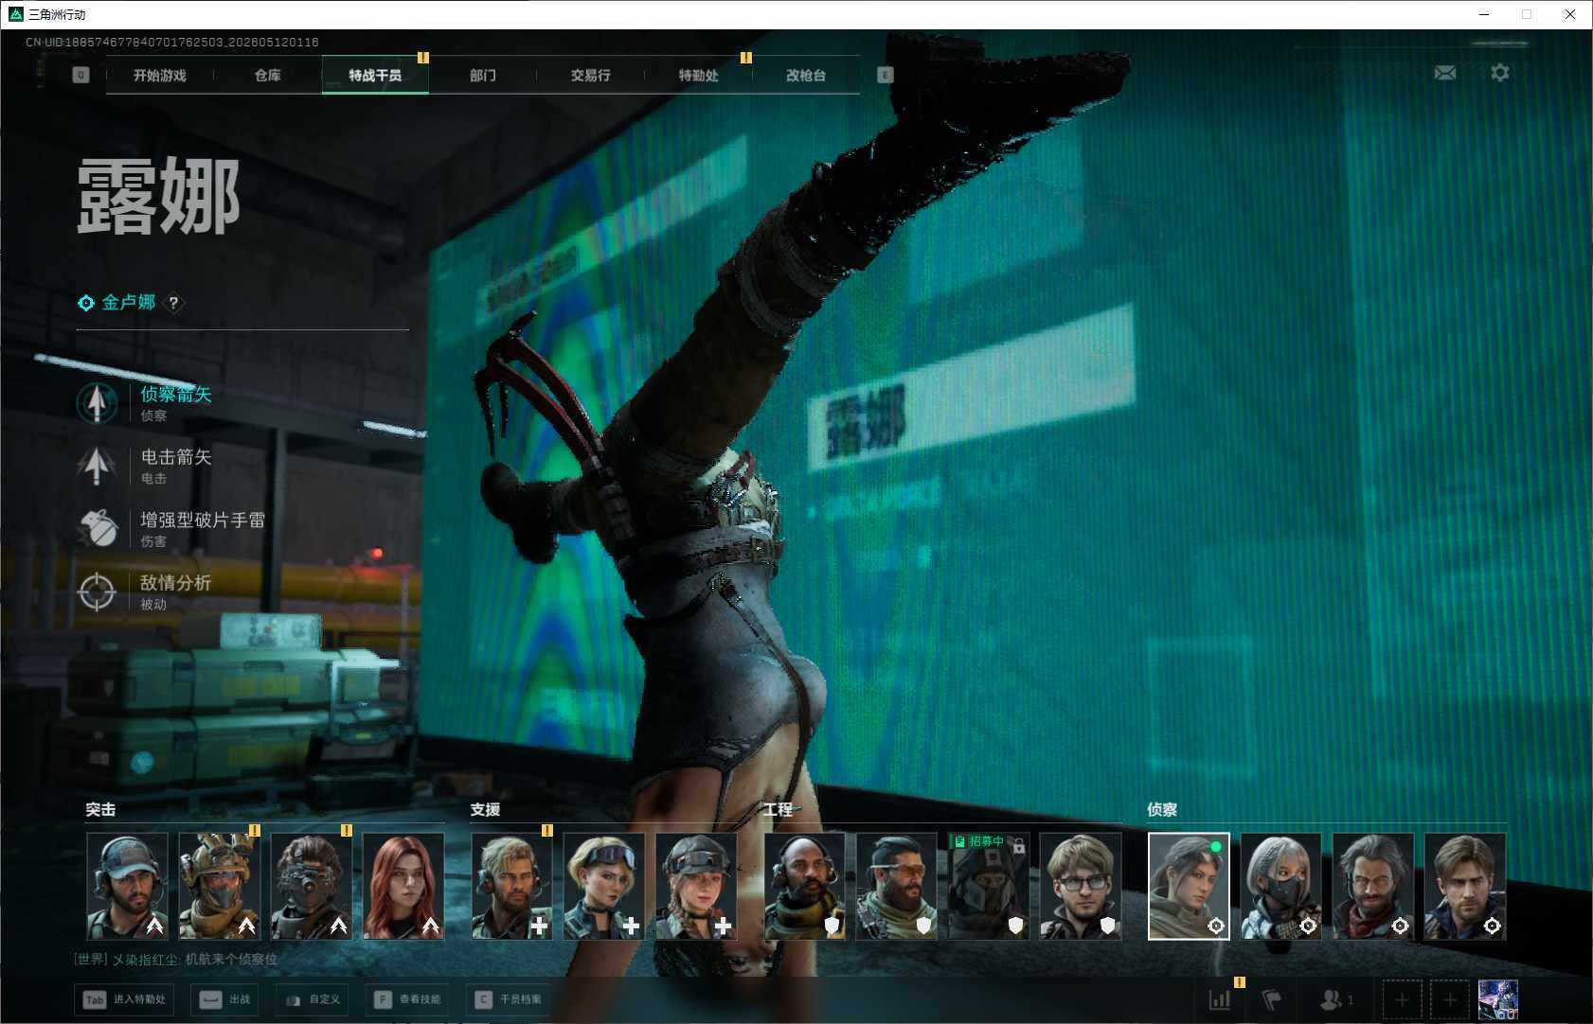Switch to the 部门 tab
Screen dimensions: 1593x1024
pos(483,75)
